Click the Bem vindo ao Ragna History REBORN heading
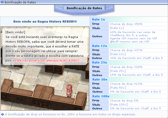This screenshot has width=168, height=118. (45, 21)
